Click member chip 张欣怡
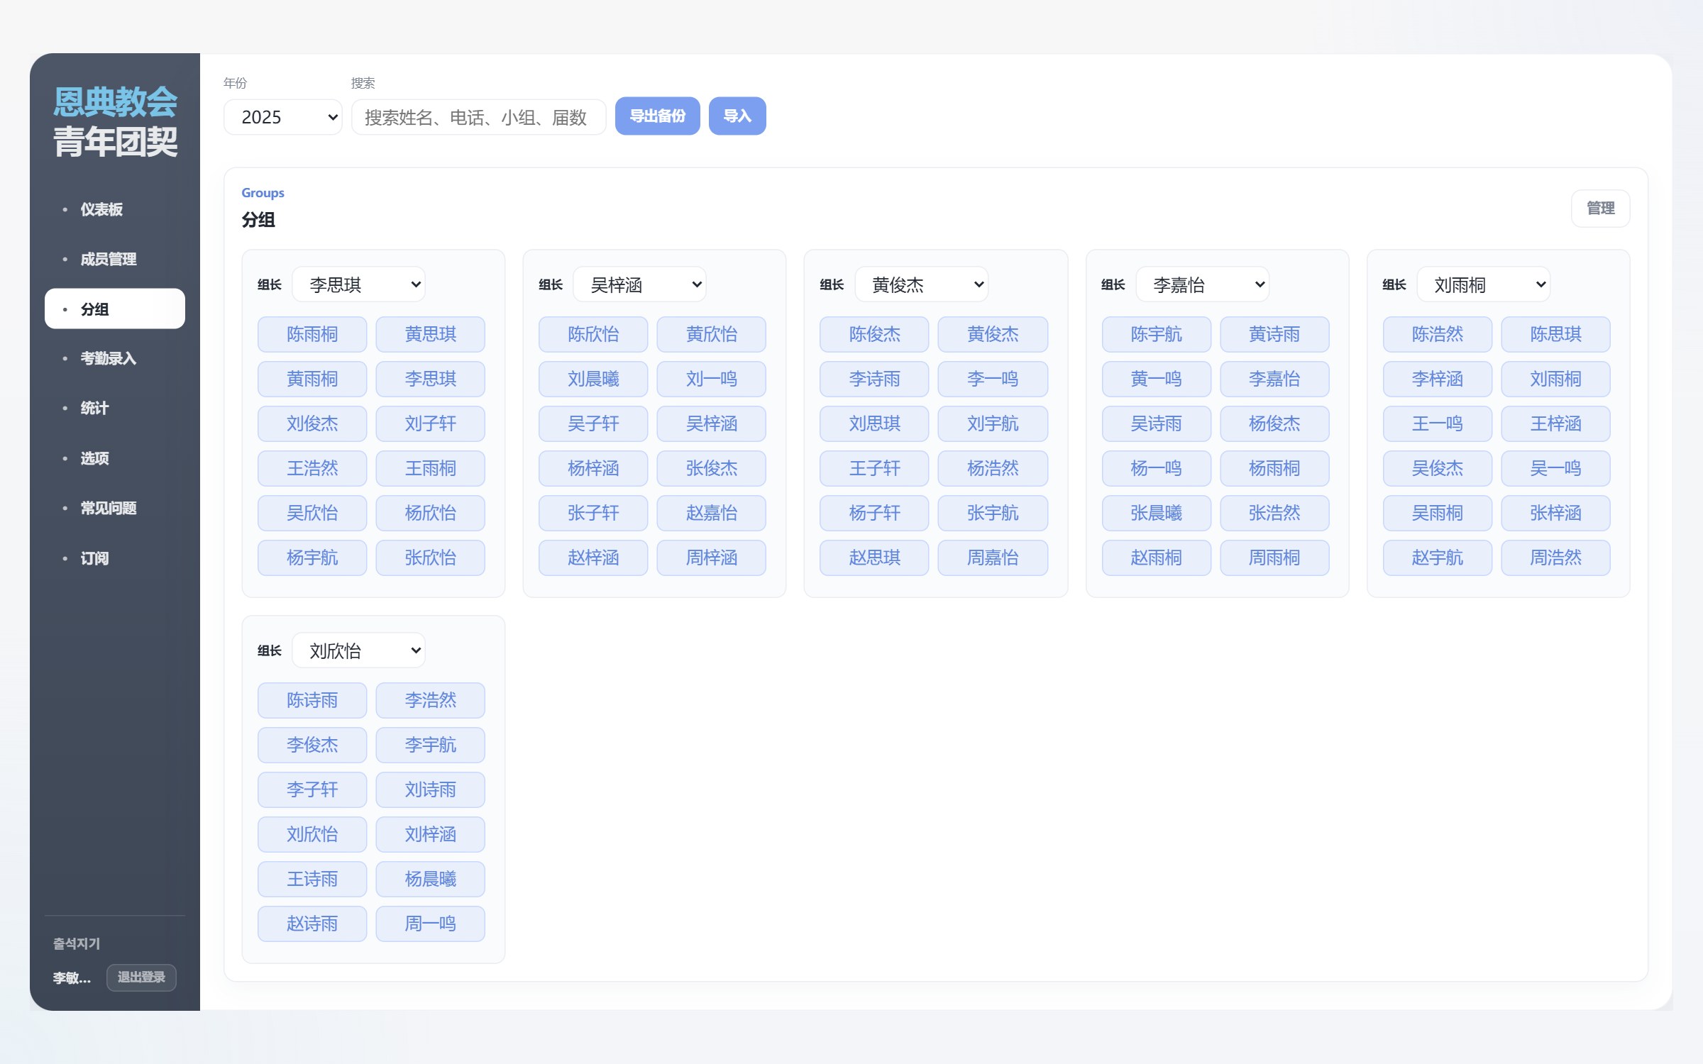The image size is (1703, 1064). [x=430, y=558]
